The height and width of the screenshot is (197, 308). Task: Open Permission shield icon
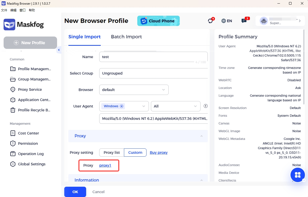click(x=13, y=144)
